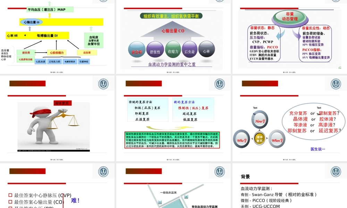Check the box beside 最佳答案心输出量 (CO)
Viewport: 347px width, 208px height.
click(11, 201)
